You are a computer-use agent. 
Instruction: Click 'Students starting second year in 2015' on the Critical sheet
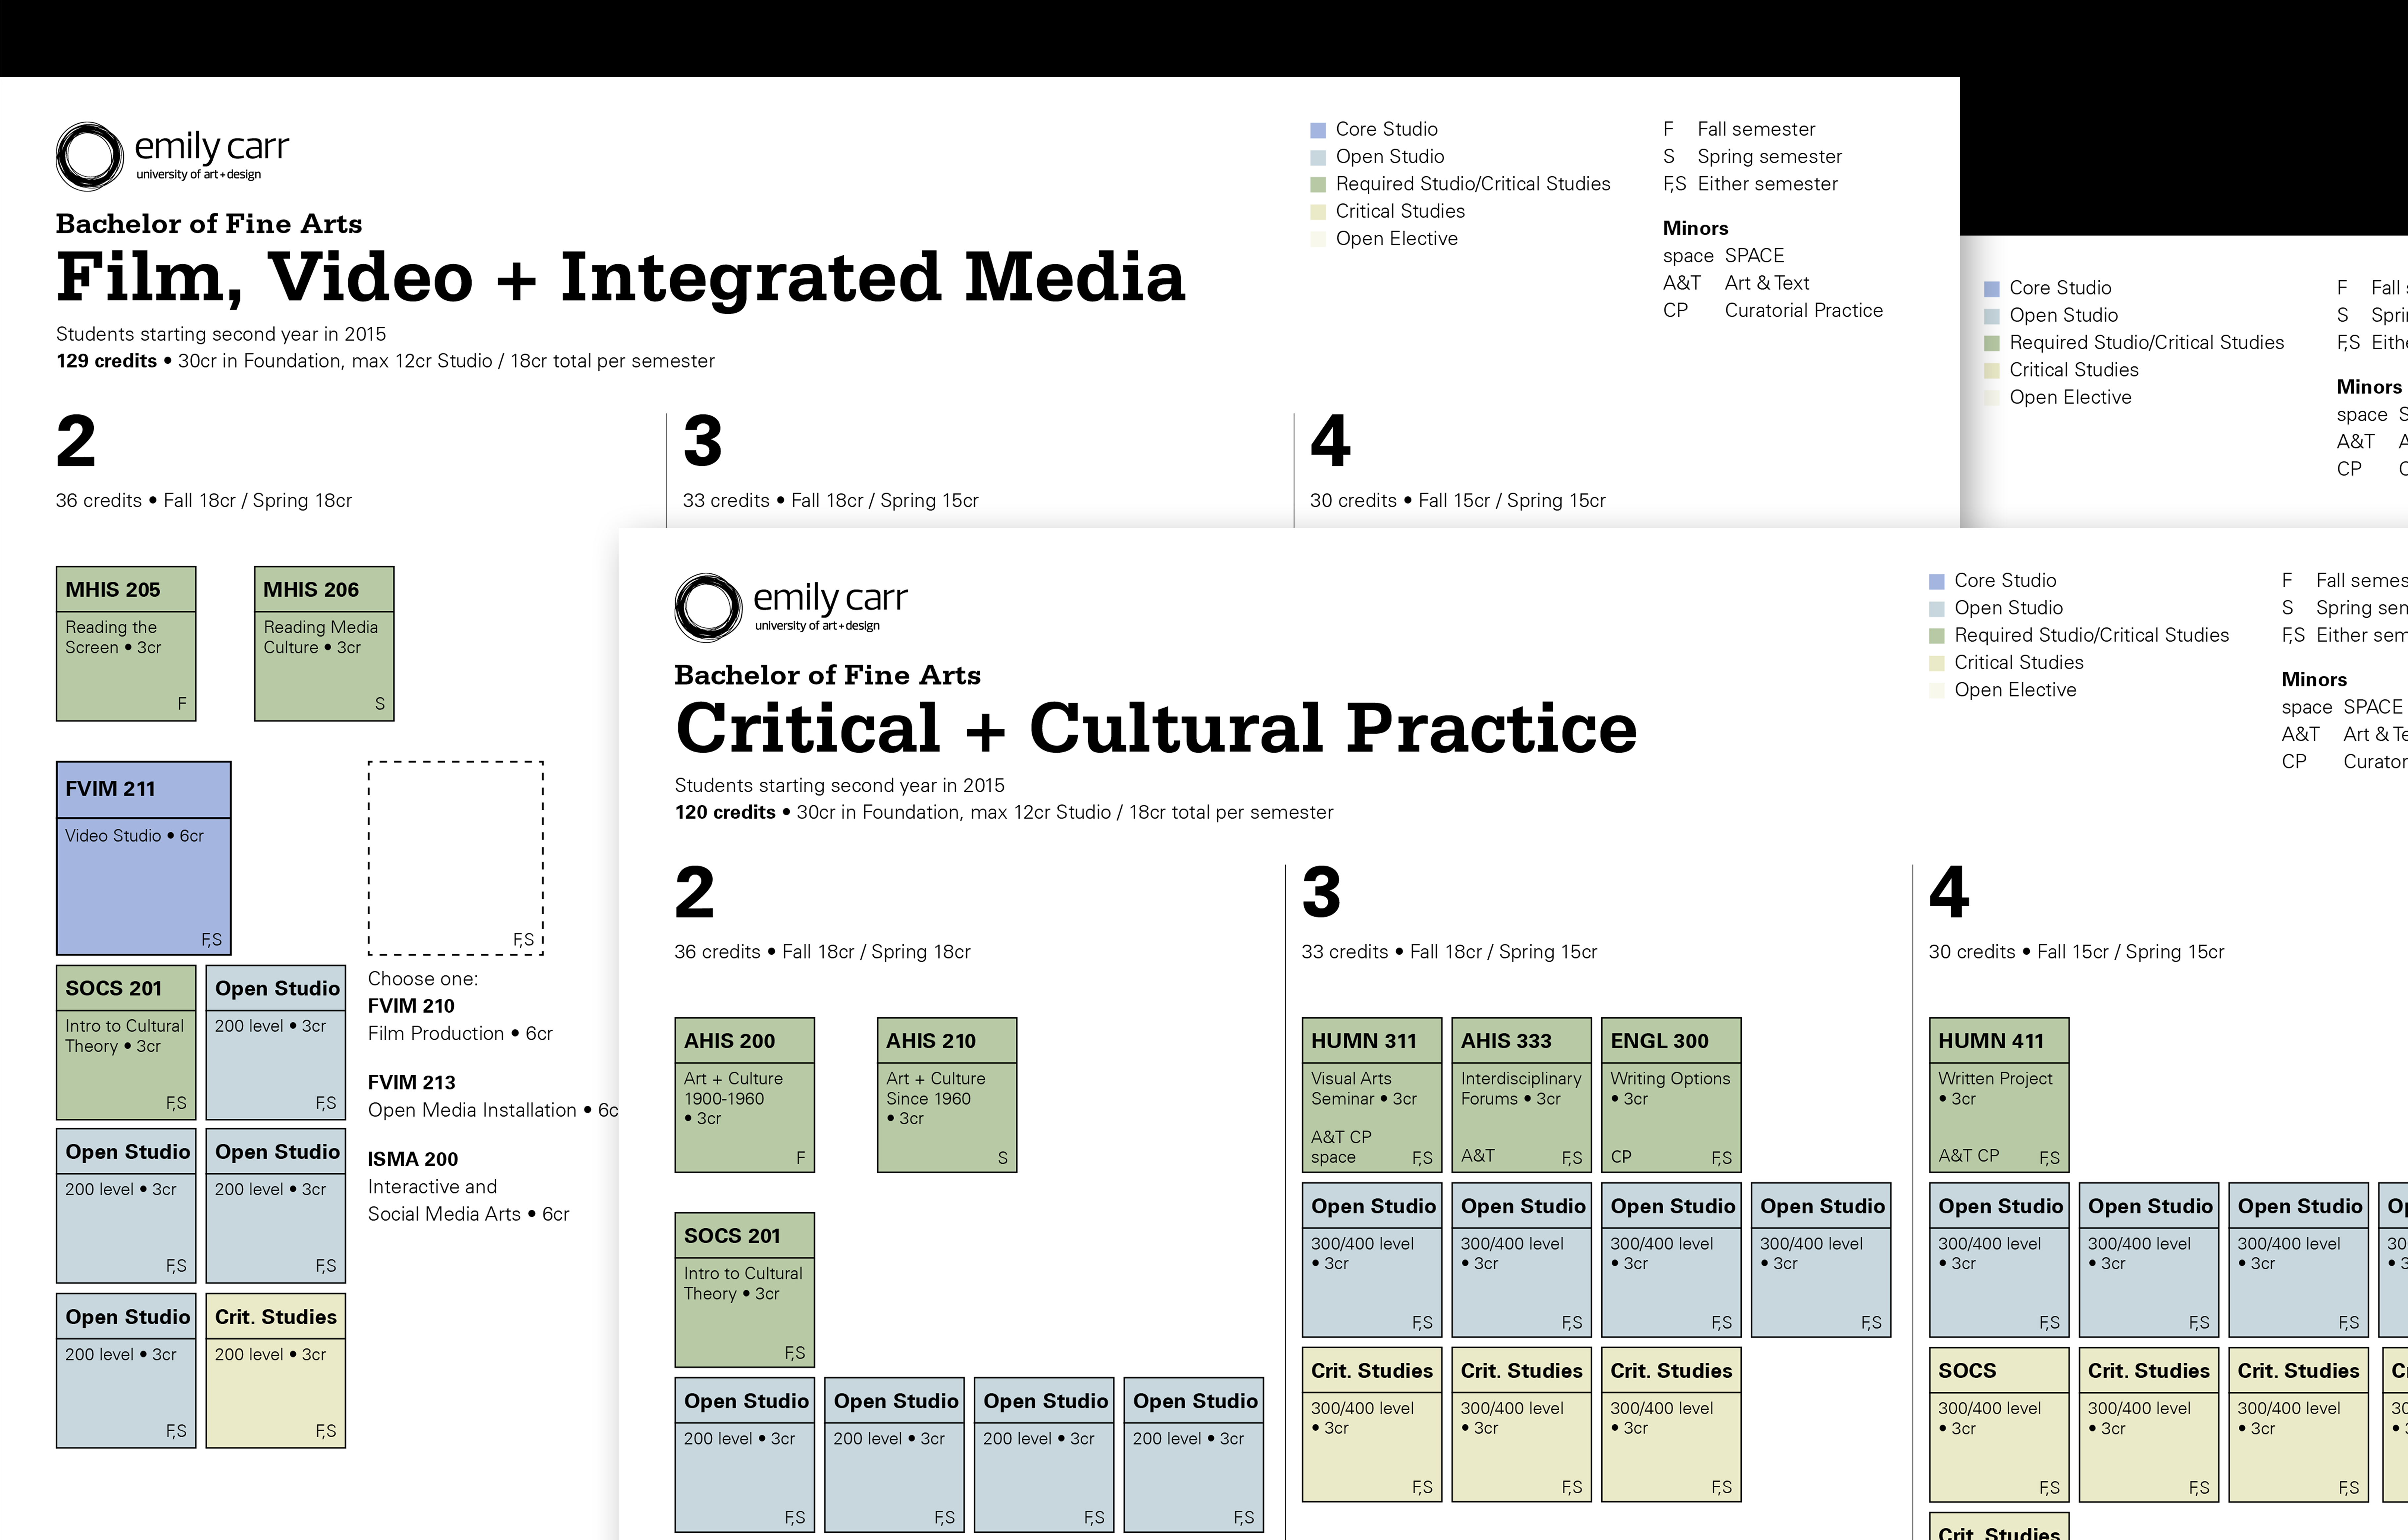(840, 786)
